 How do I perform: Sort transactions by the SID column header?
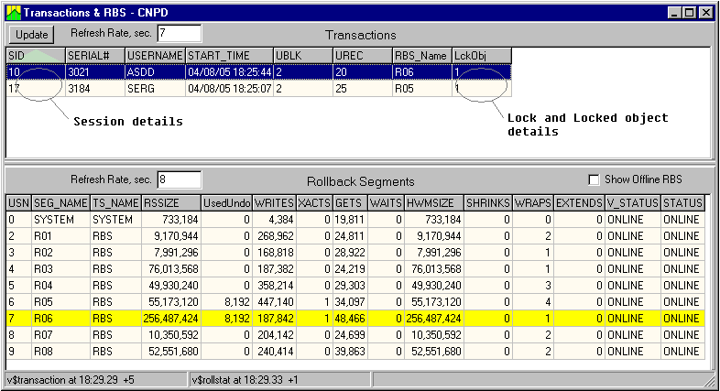click(x=36, y=56)
